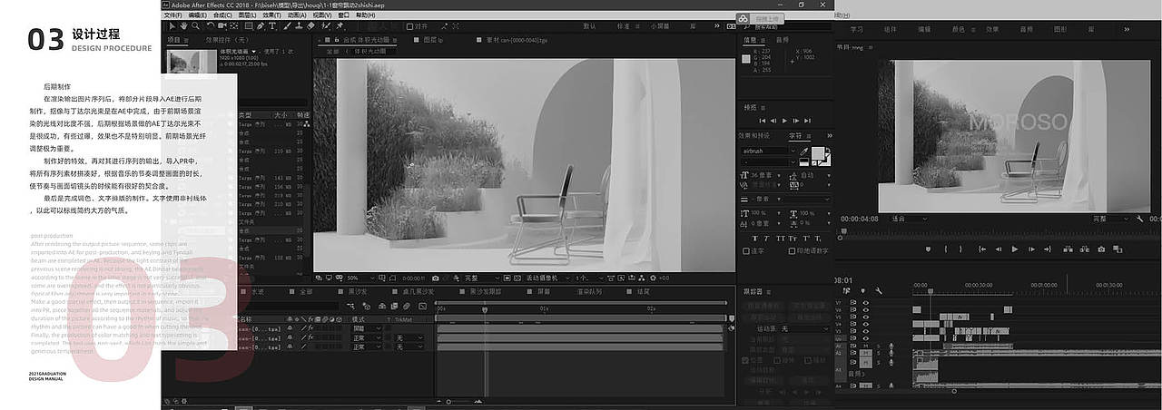Open the 50% magnification dropdown in viewer
The image size is (1162, 410).
[x=360, y=278]
